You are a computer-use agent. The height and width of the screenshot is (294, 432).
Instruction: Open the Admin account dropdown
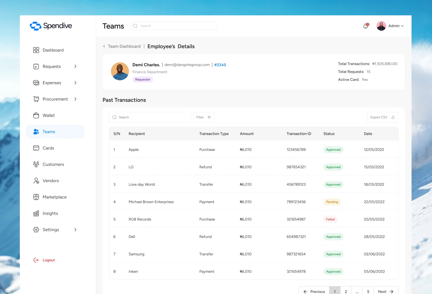(390, 26)
